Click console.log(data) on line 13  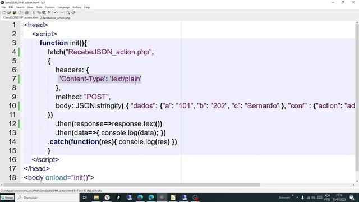point(128,133)
